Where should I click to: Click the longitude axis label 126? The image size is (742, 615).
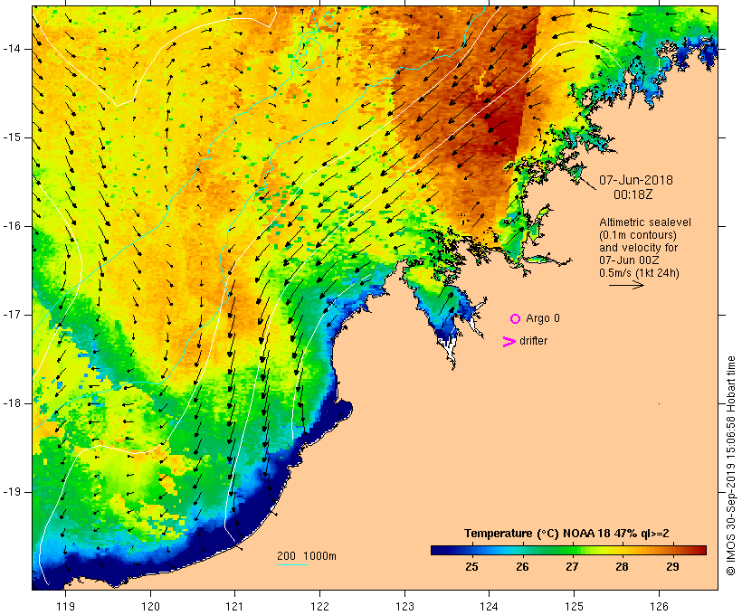(659, 606)
